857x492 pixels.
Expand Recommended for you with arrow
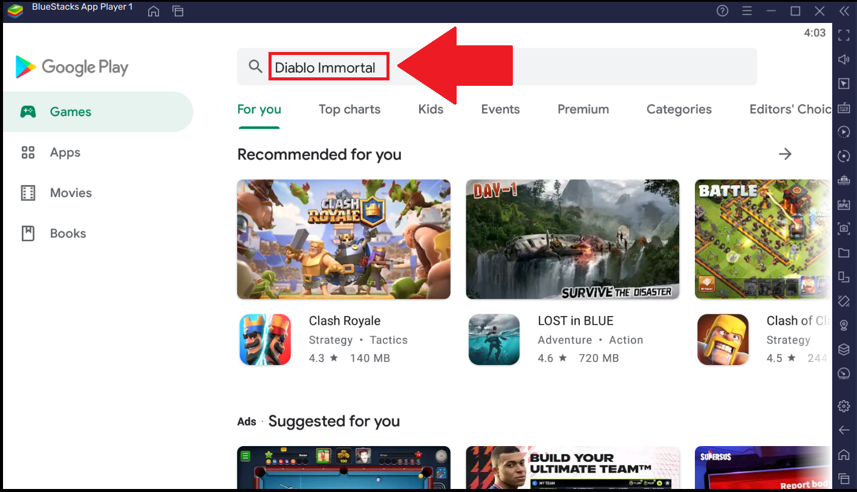pos(785,154)
